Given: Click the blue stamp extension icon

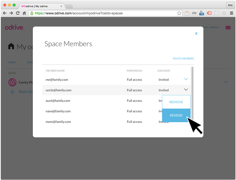Looking at the screenshot, I should click(202, 13).
